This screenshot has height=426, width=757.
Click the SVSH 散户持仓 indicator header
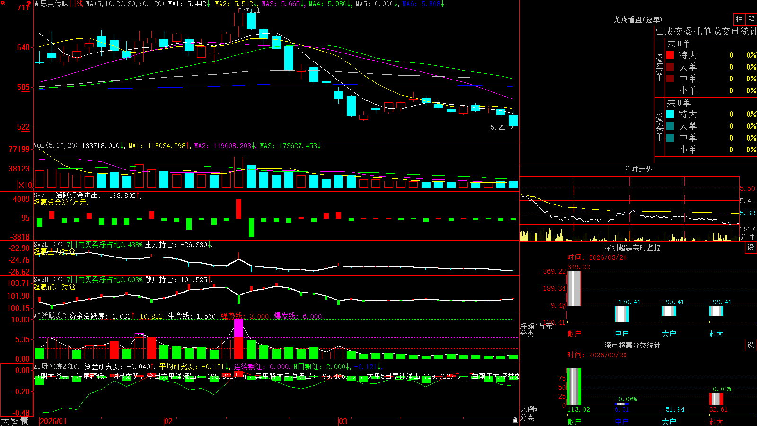[x=124, y=280]
